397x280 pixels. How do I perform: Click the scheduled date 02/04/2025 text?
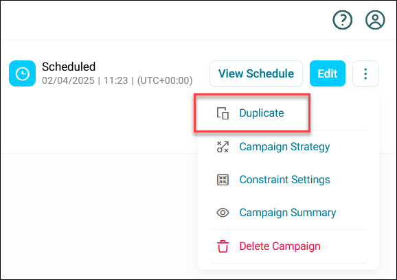pyautogui.click(x=68, y=81)
